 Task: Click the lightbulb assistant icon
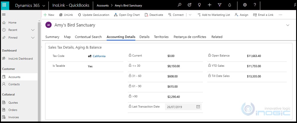pos(199,5)
